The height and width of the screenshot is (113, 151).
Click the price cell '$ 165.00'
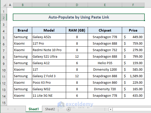(x=133, y=89)
